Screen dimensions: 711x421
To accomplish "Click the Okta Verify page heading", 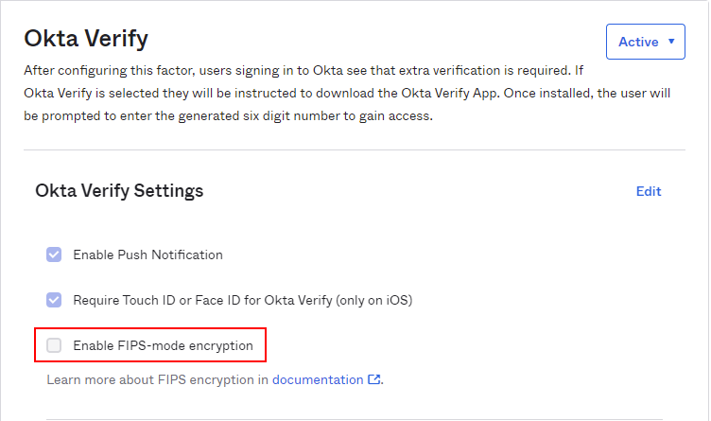I will pos(86,39).
